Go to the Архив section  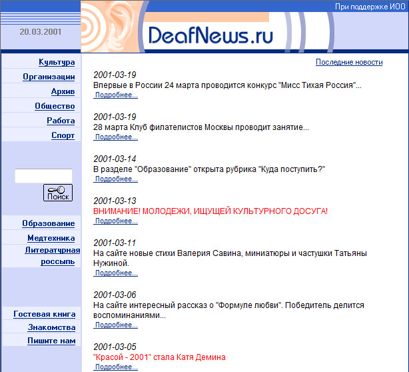pos(63,91)
